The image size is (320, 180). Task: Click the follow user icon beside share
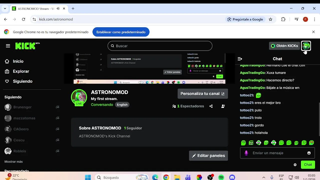click(223, 106)
